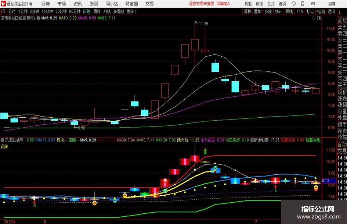Select the 60分钟 period tab
The height and width of the screenshot is (224, 347).
[75, 11]
